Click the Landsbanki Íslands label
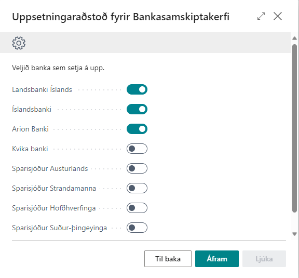Image resolution: width=299 pixels, height=278 pixels. [42, 89]
